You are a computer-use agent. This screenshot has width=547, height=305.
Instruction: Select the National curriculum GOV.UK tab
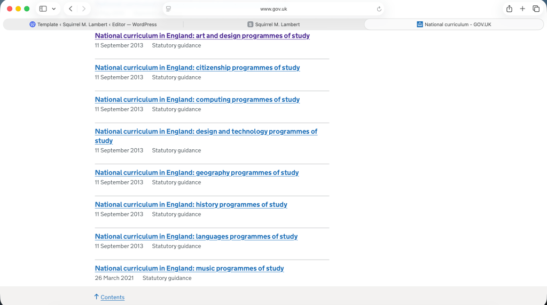coord(454,25)
